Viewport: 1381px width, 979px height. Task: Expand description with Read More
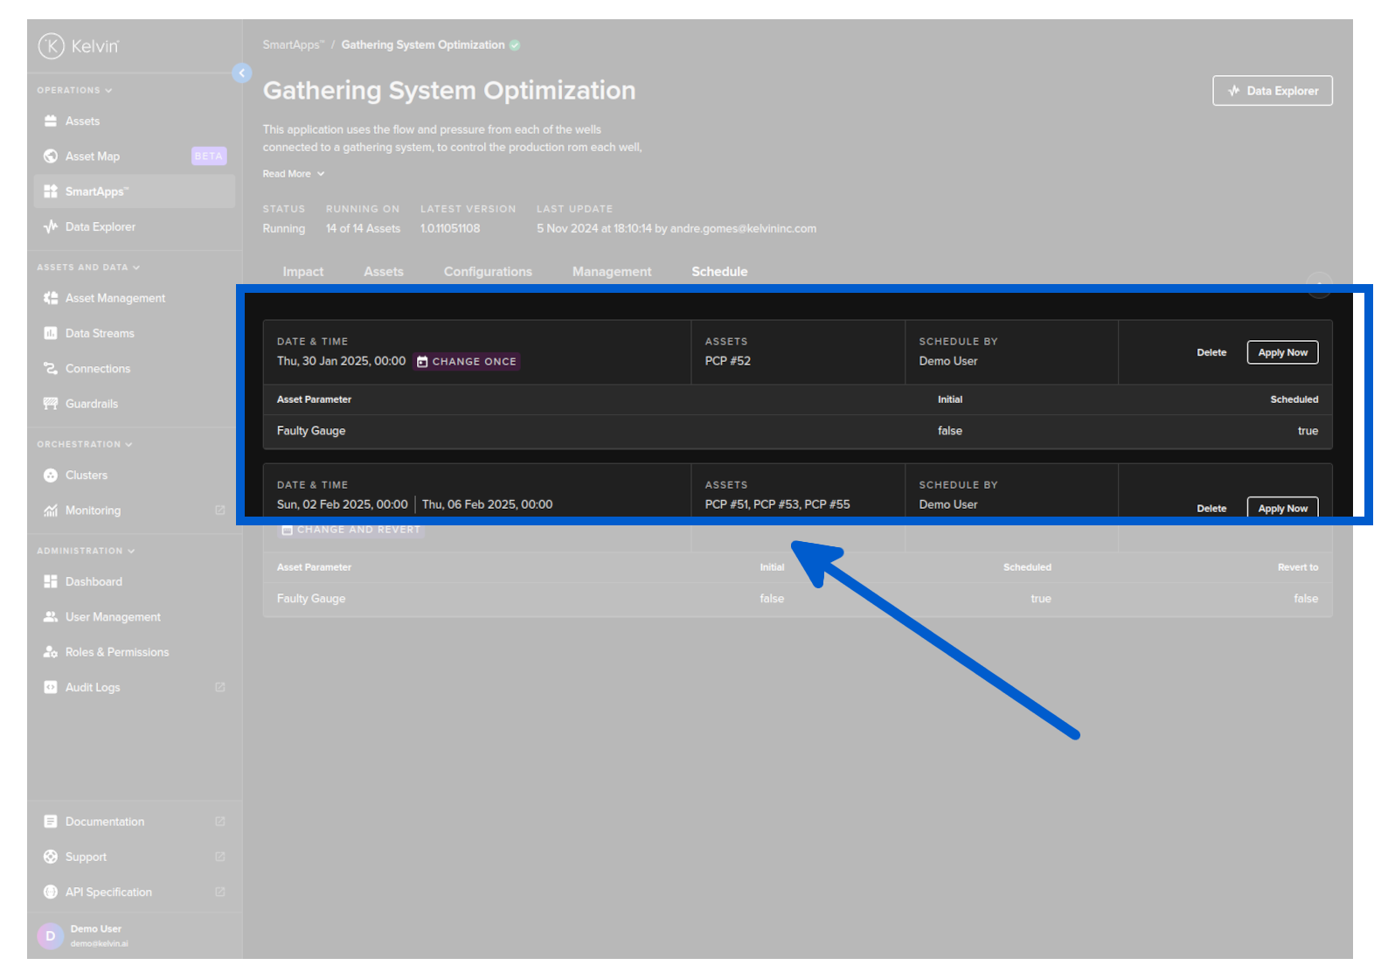[x=293, y=174]
